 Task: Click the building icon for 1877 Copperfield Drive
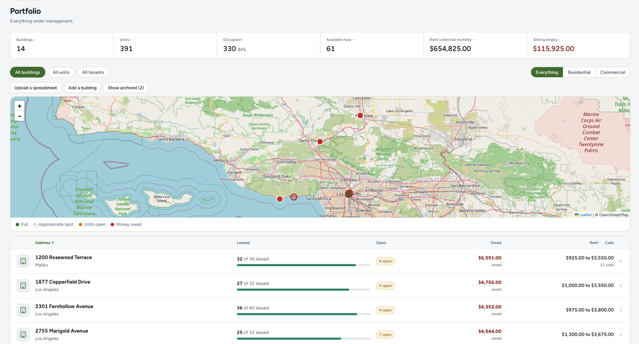23,286
